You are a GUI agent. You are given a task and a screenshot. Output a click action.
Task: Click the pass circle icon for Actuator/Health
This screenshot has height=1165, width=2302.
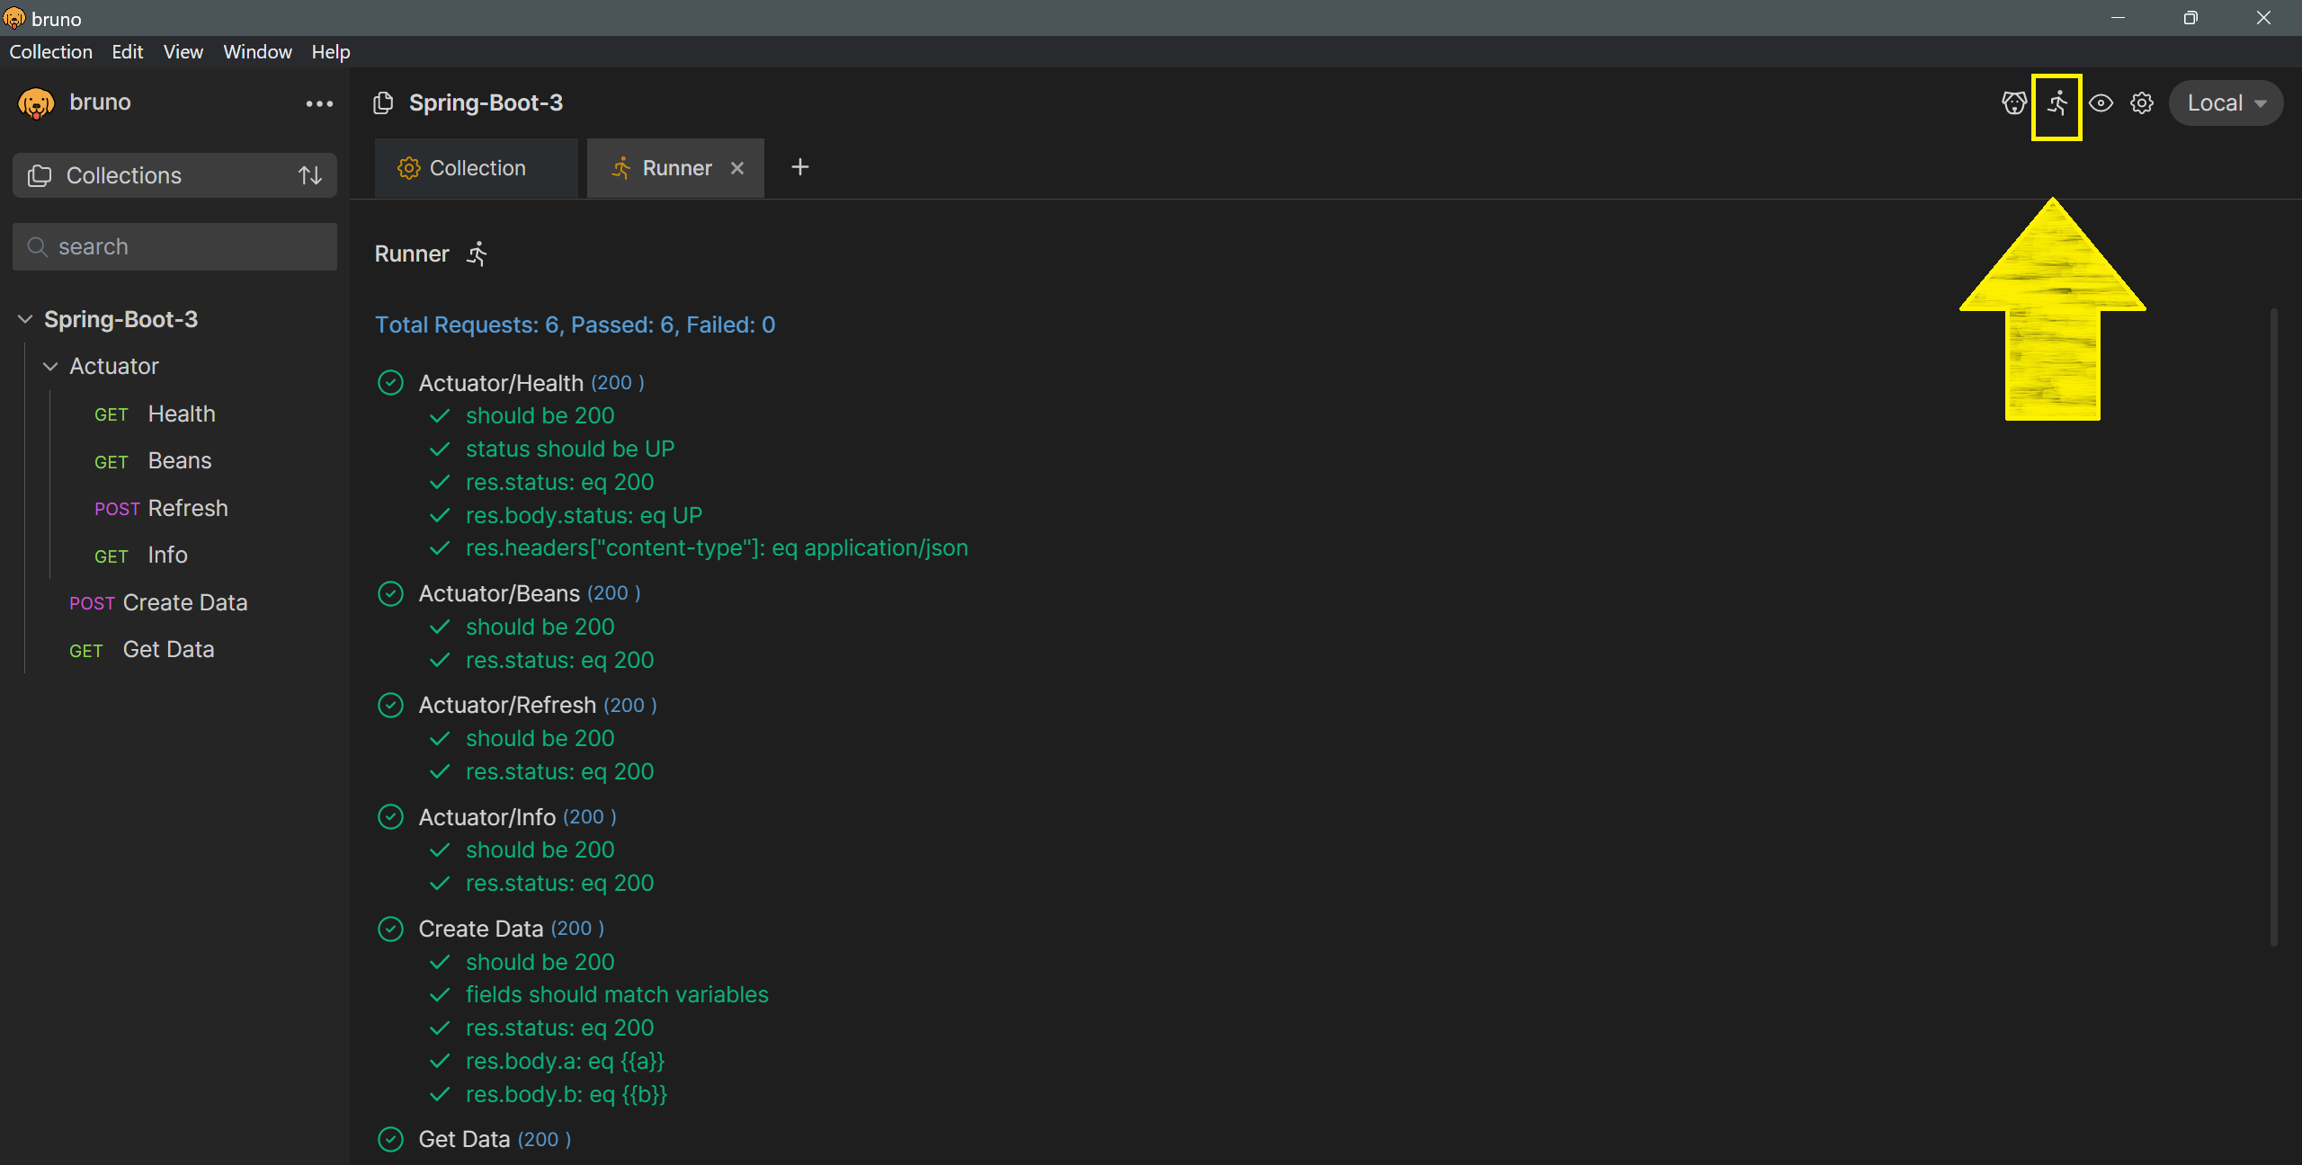(x=390, y=383)
